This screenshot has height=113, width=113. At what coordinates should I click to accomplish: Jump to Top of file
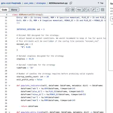101,3
